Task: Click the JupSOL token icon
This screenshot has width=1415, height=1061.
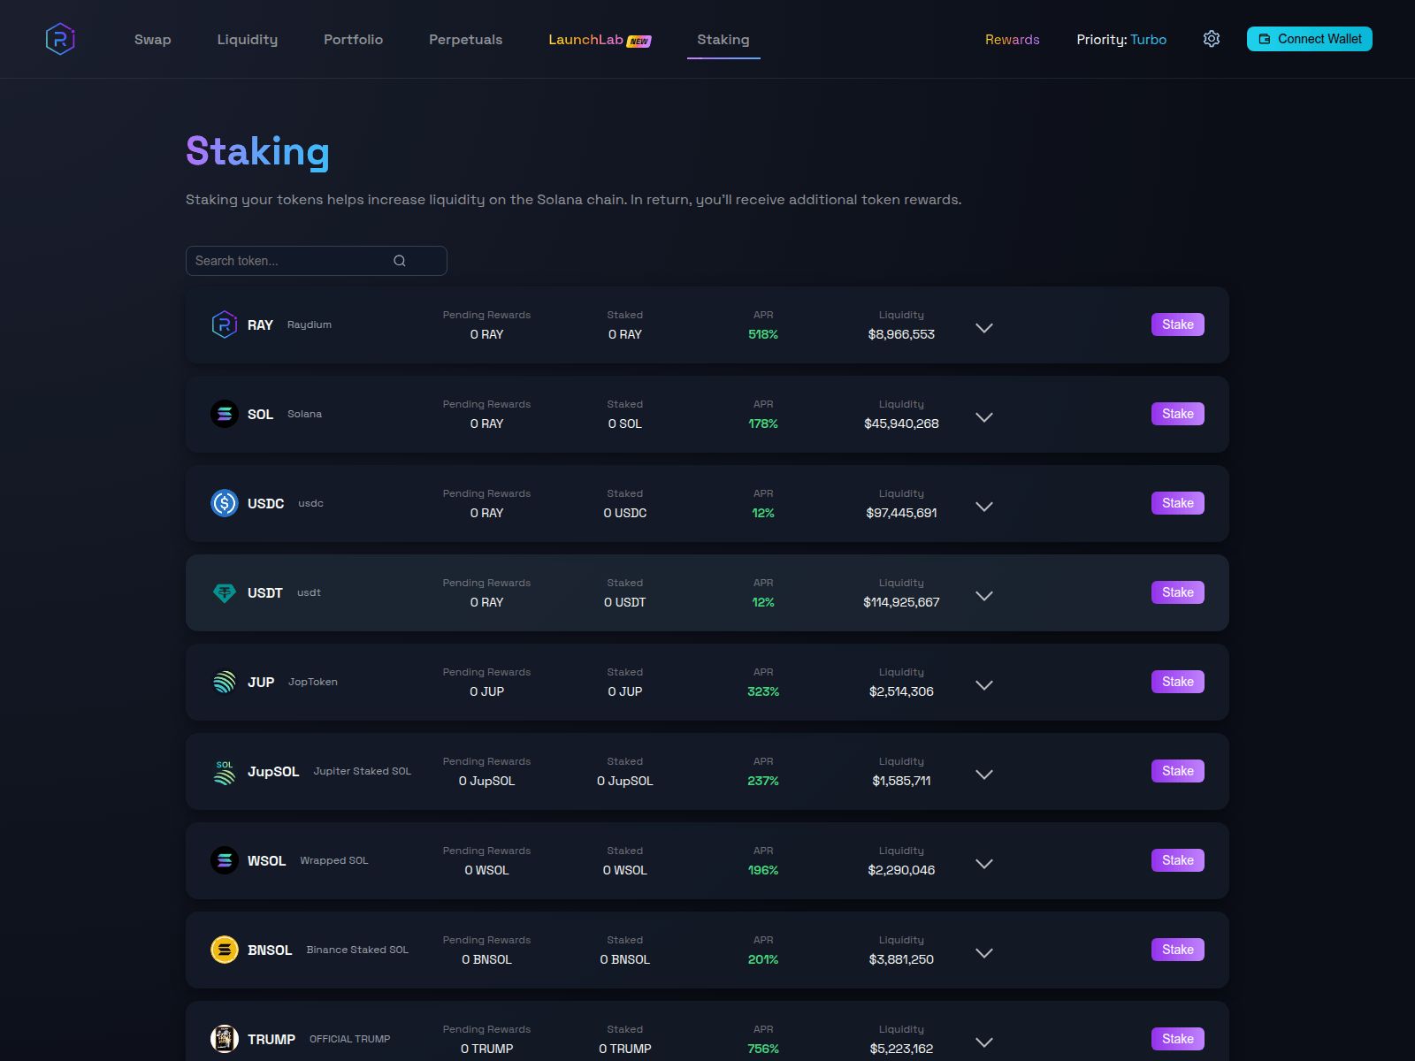Action: 225,771
